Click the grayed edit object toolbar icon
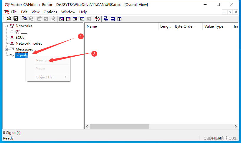241x143 pixels. tap(39, 19)
